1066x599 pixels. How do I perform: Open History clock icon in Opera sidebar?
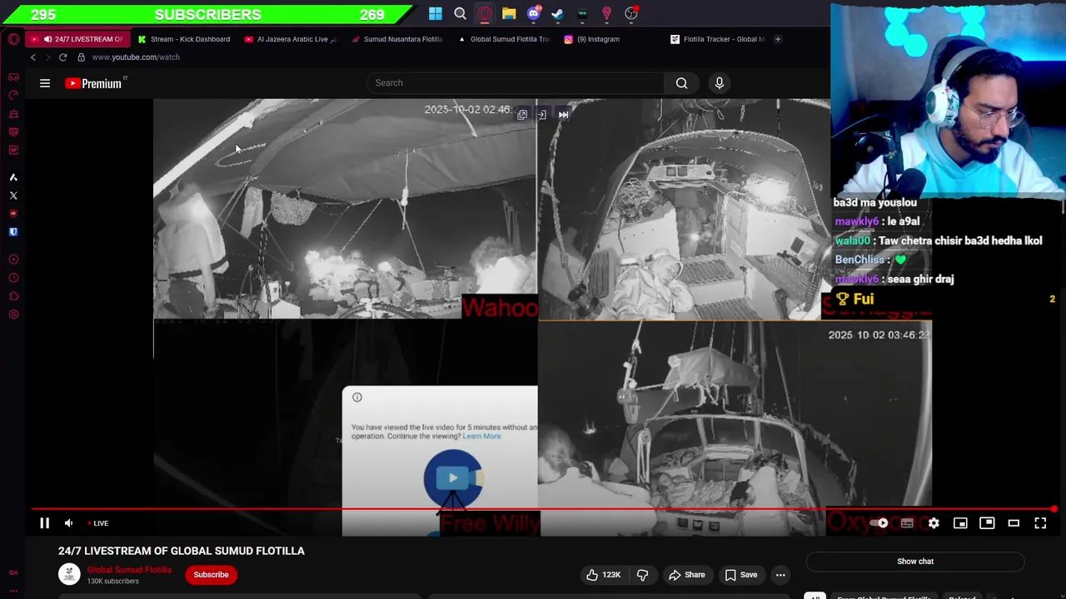pos(13,278)
